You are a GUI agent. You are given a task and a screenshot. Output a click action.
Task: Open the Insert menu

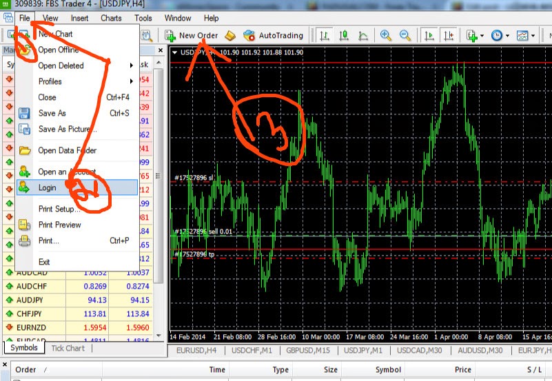[79, 18]
